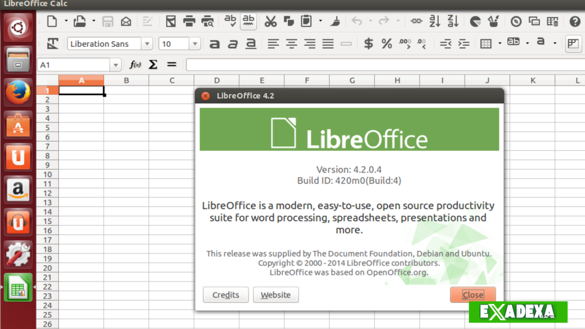
Task: Print the document using the Print icon
Action: point(189,21)
